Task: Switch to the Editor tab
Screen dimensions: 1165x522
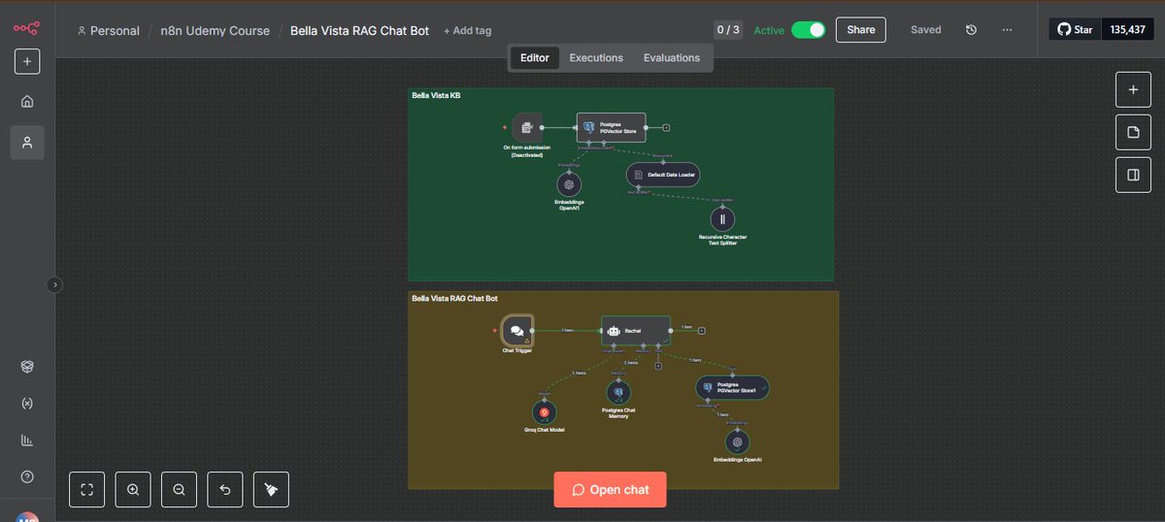Action: point(534,58)
